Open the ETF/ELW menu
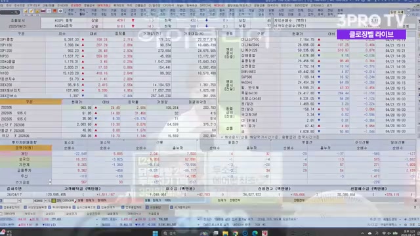420x236 pixels. 33,5
